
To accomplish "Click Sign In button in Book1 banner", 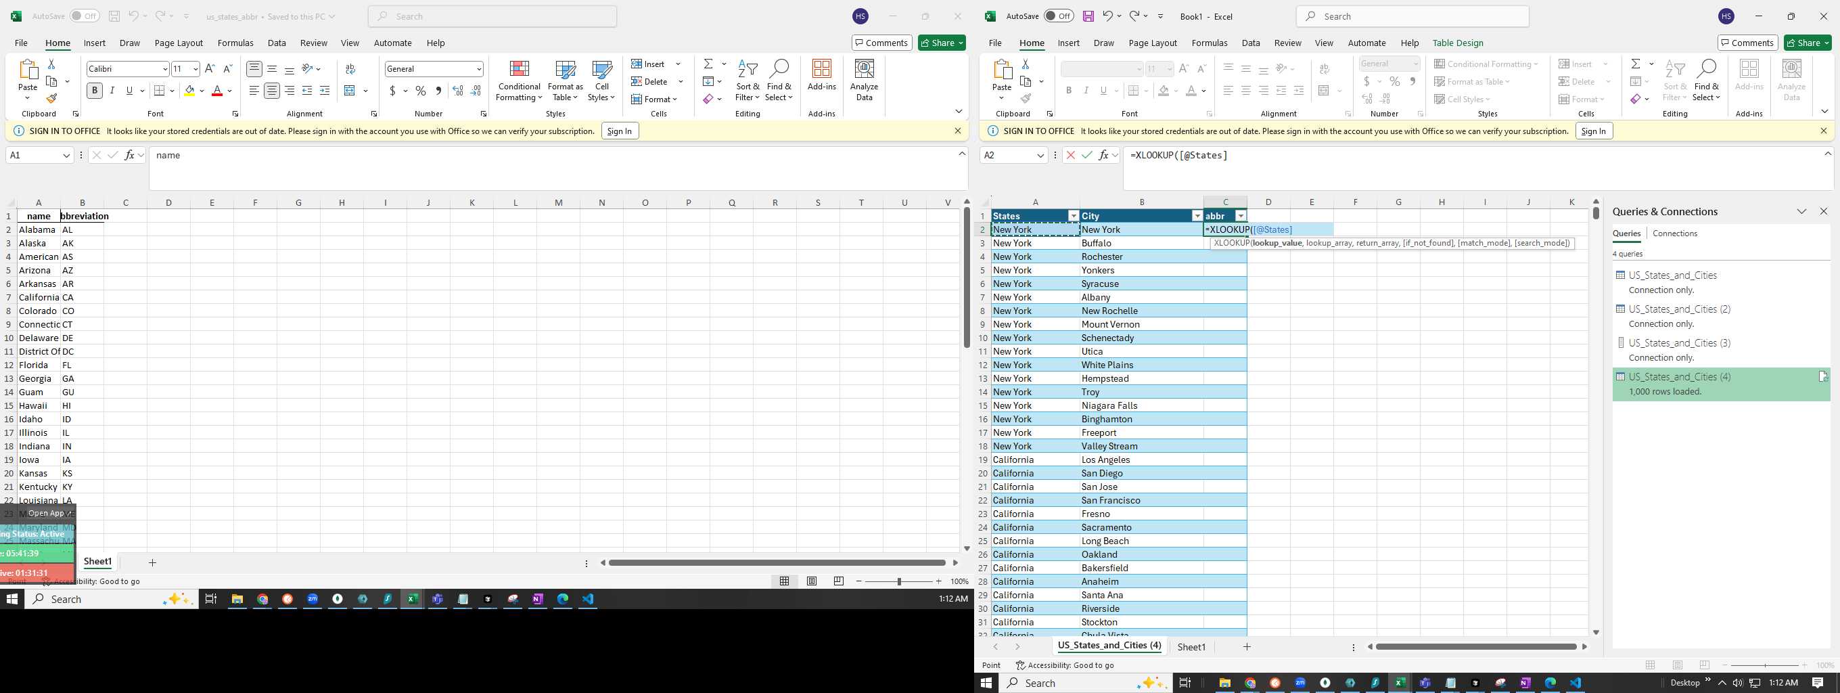I will point(1593,131).
